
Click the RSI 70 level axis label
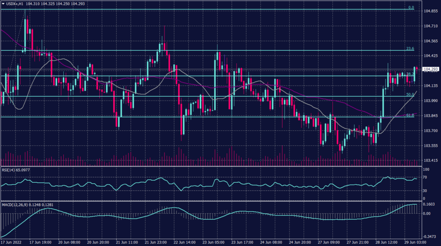(x=425, y=177)
